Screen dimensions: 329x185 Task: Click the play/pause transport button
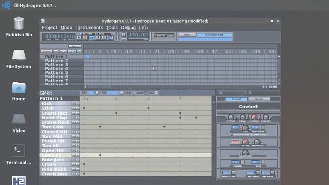[92, 38]
